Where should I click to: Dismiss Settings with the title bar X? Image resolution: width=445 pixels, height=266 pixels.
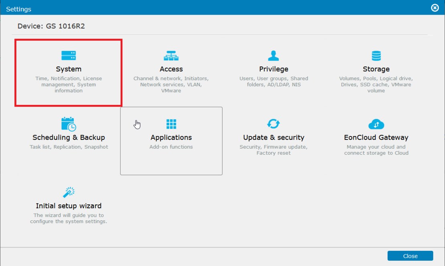point(435,8)
